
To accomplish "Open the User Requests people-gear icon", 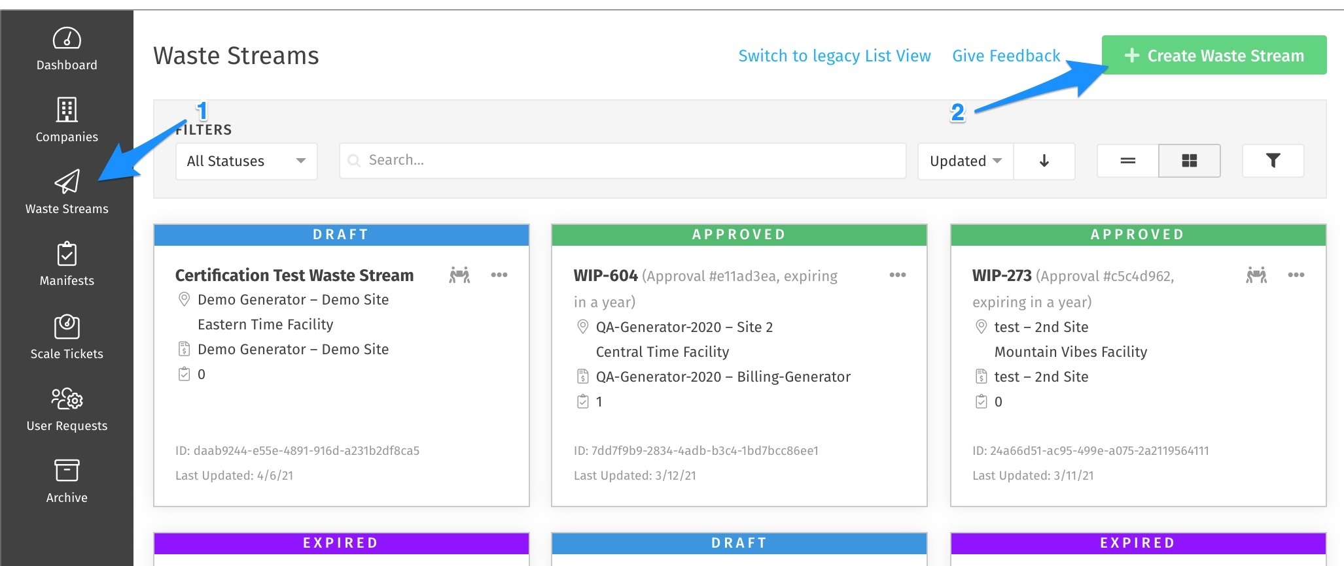I will point(67,398).
